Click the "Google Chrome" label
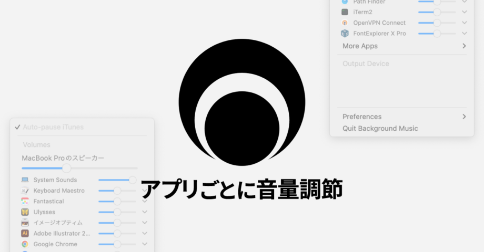Image resolution: width=484 pixels, height=252 pixels. [56, 244]
